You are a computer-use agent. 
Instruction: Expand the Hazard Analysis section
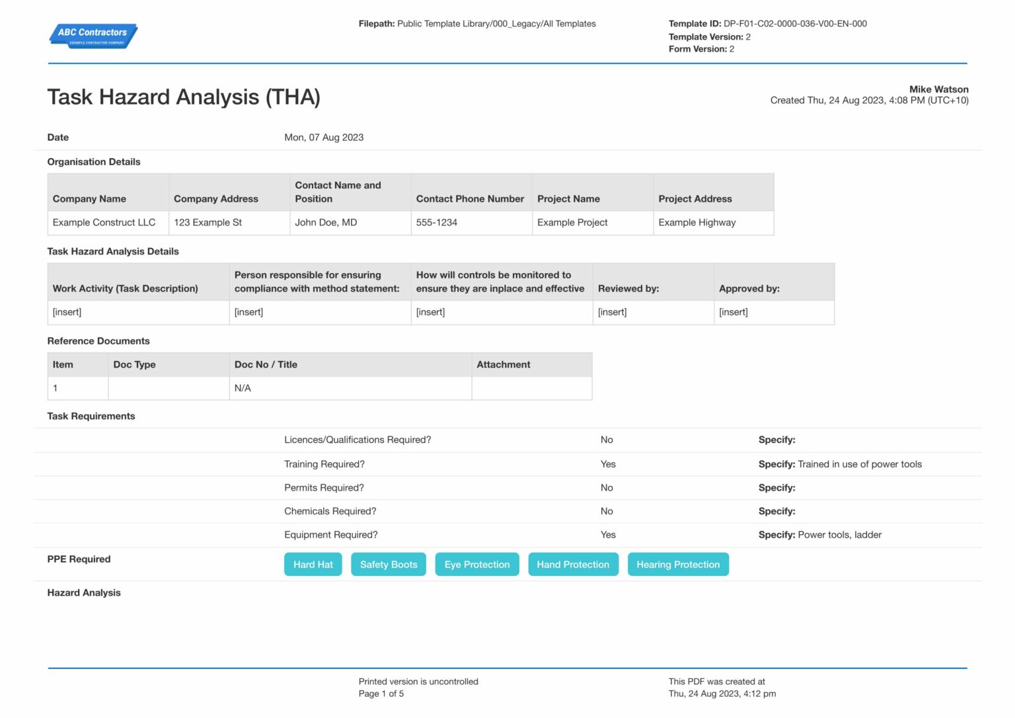pyautogui.click(x=83, y=592)
